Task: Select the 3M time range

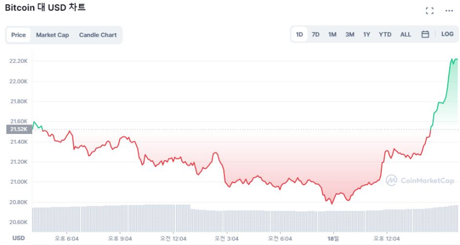Action: 350,35
